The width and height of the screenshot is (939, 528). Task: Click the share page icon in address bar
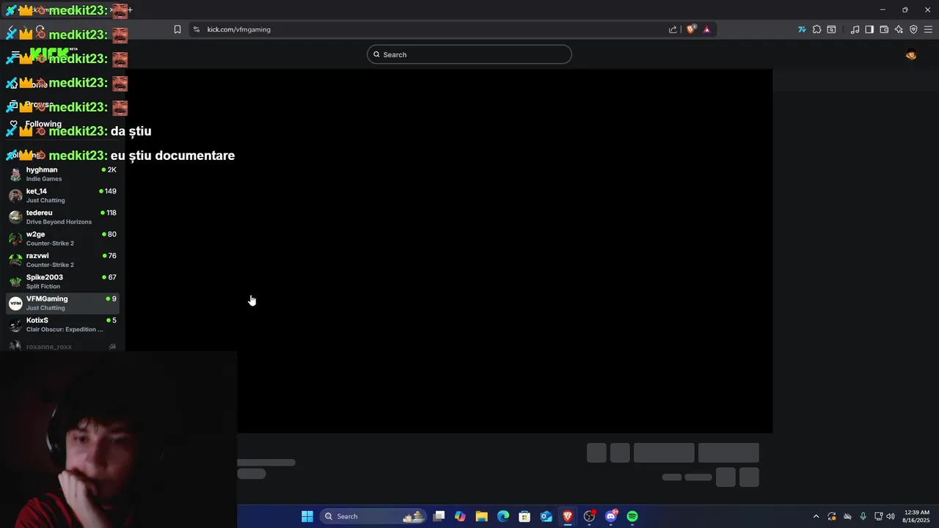point(673,29)
